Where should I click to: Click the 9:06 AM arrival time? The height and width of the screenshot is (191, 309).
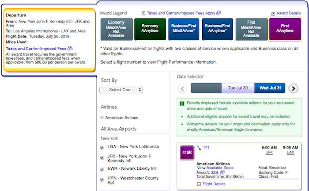(290, 148)
